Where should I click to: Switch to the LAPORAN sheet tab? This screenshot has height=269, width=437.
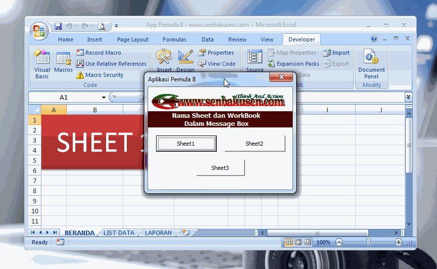tap(158, 233)
